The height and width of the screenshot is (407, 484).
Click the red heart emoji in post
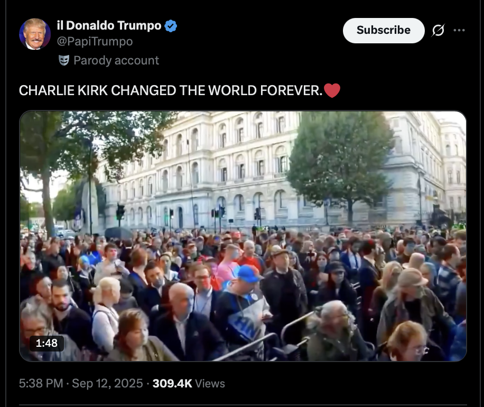coord(332,90)
